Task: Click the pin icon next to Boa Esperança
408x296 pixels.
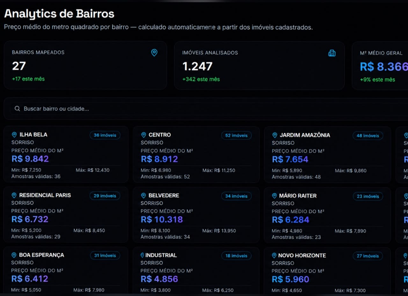Action: coord(14,255)
